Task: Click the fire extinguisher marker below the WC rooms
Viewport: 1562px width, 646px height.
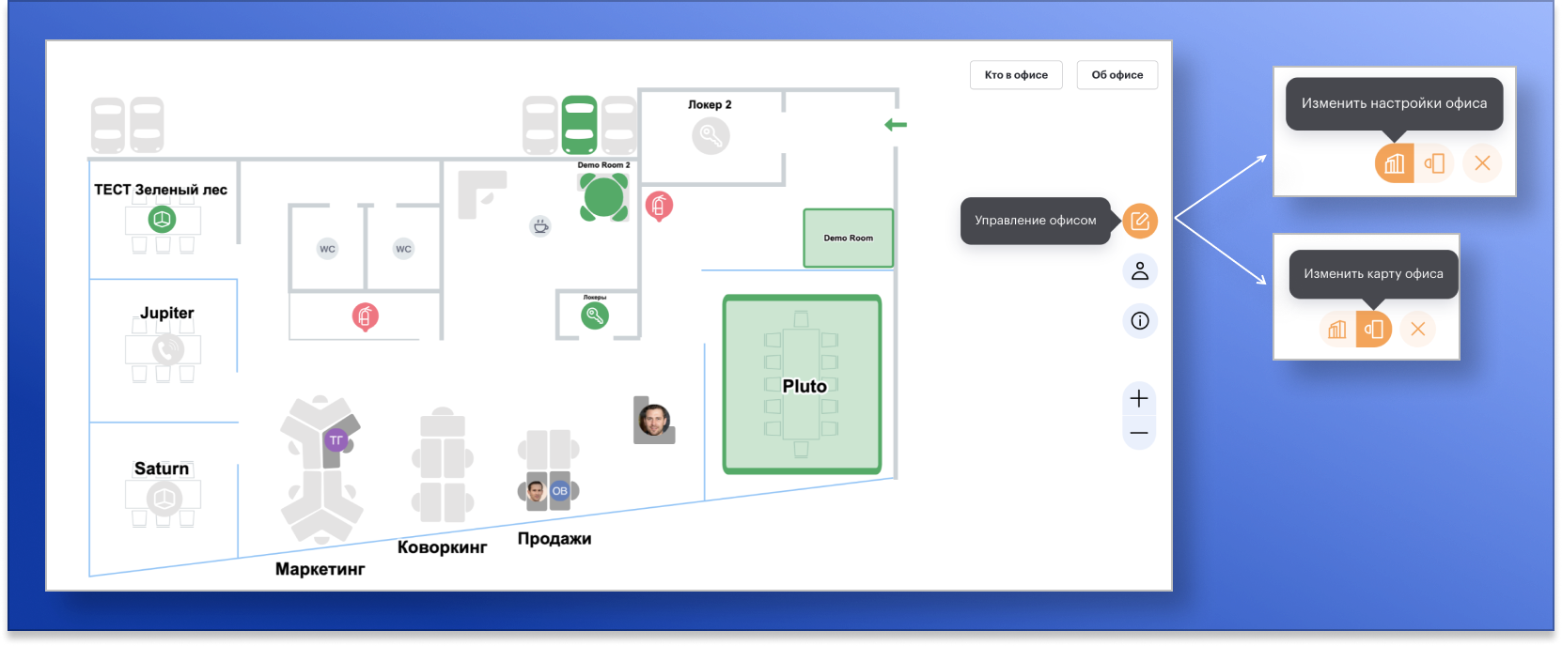Action: (366, 316)
